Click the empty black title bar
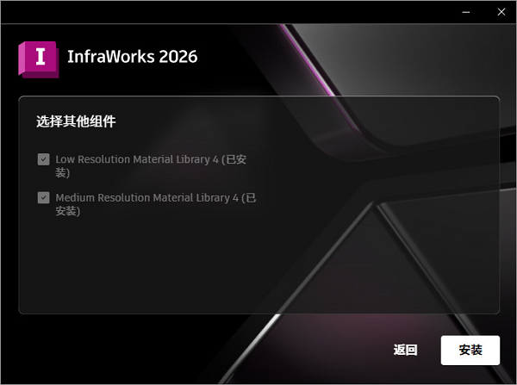Viewport: 517px width, 385px height. click(x=215, y=11)
